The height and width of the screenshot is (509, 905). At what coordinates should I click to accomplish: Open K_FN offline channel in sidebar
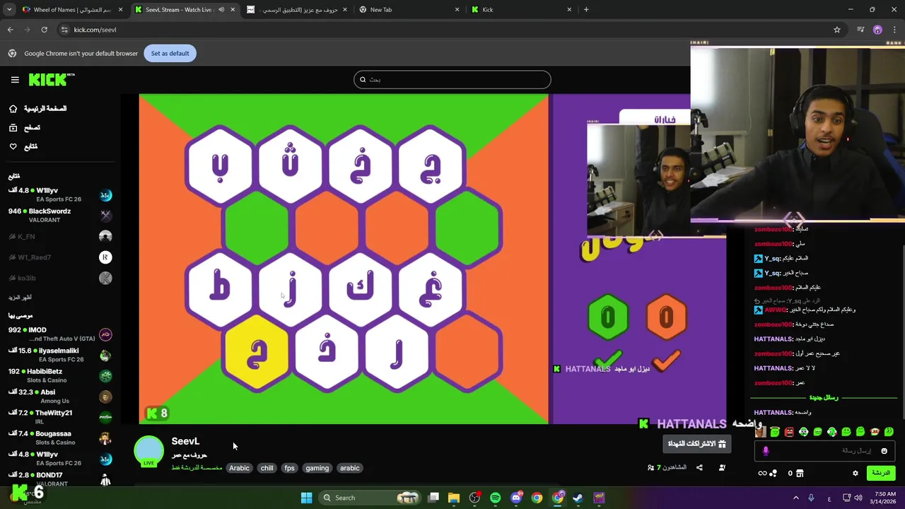coord(60,236)
